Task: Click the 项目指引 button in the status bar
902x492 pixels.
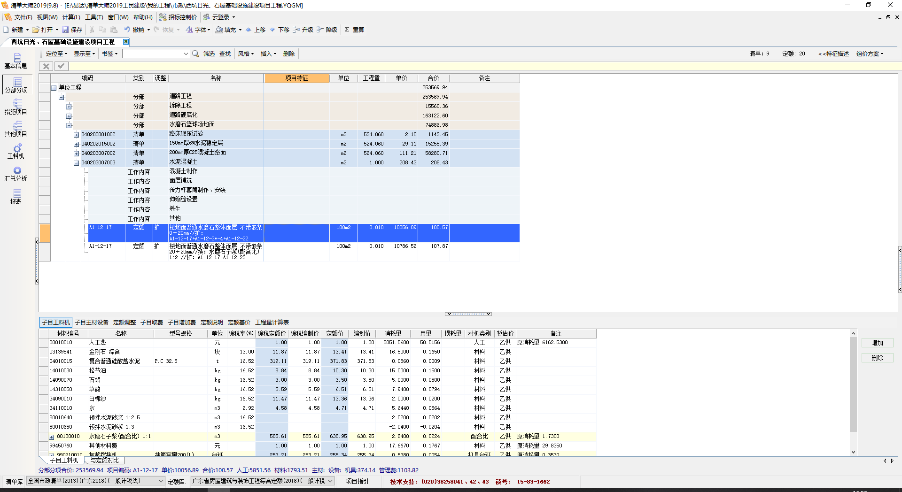Action: [x=357, y=481]
